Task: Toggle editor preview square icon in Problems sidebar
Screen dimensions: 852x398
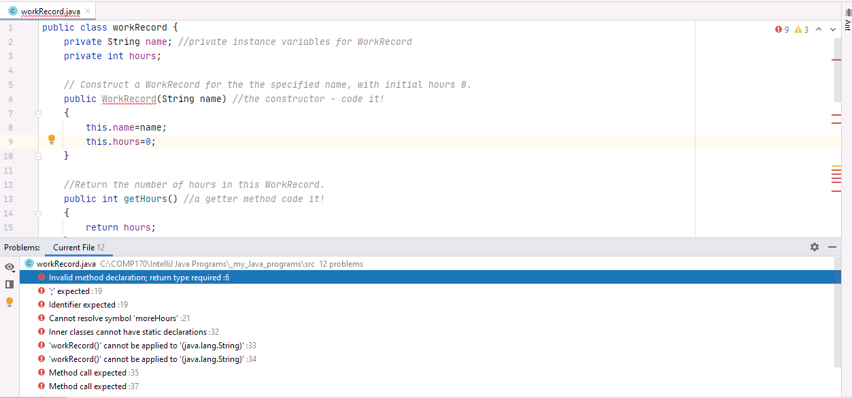Action: click(x=9, y=284)
